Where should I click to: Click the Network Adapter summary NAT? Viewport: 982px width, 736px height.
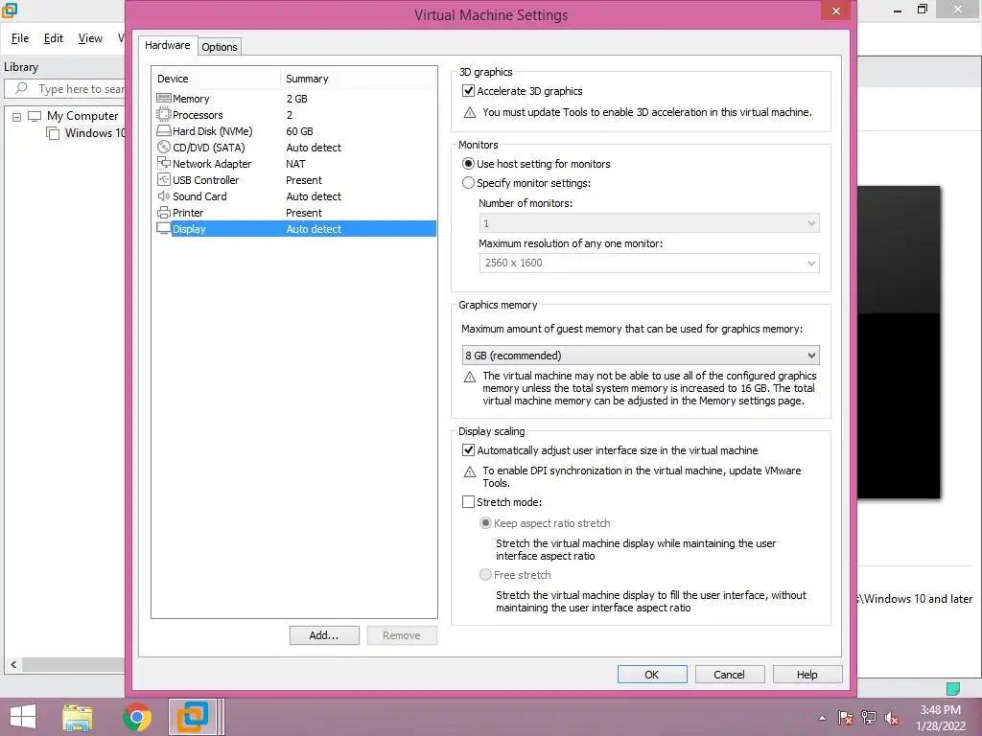pos(295,163)
